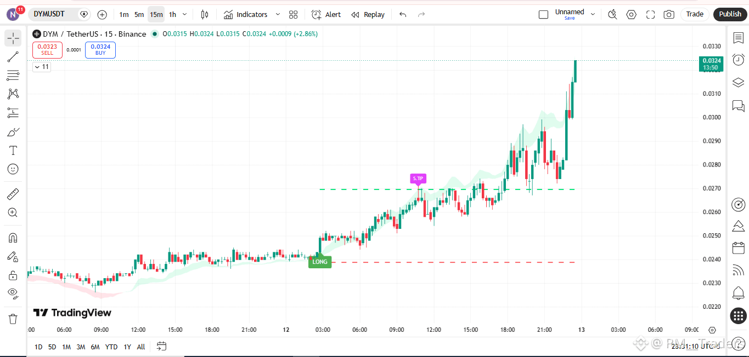749x357 pixels.
Task: Take a chart snapshot with camera
Action: pyautogui.click(x=669, y=15)
